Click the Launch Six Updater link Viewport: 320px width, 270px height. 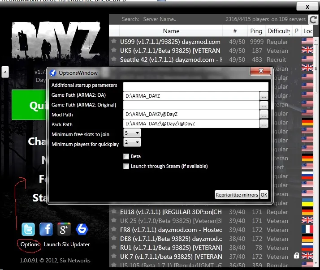(x=67, y=244)
